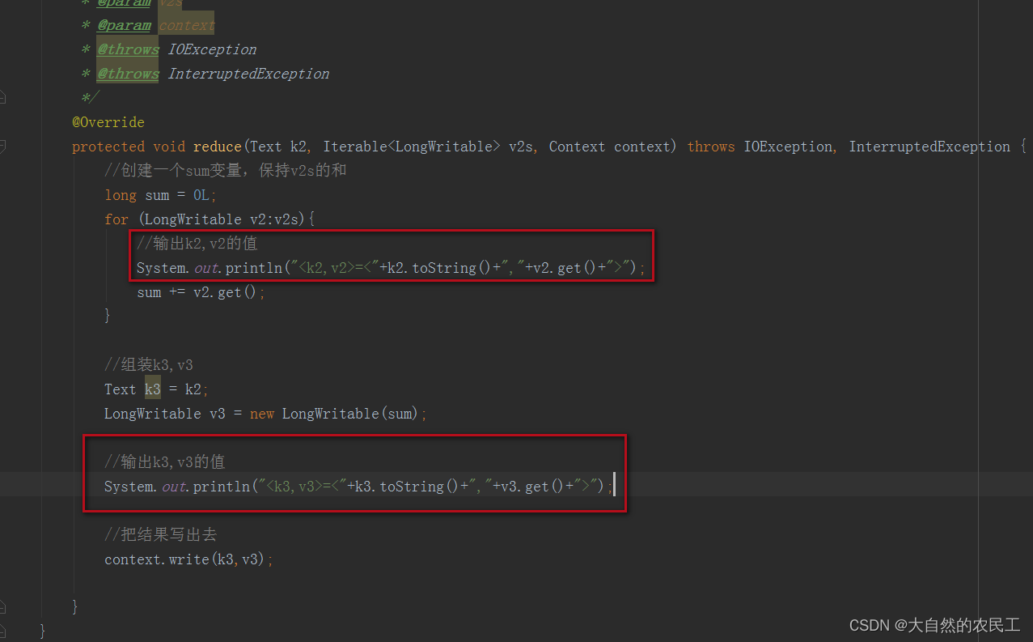Click the underlined IOException link in the Javadoc
The width and height of the screenshot is (1033, 642).
tap(212, 49)
